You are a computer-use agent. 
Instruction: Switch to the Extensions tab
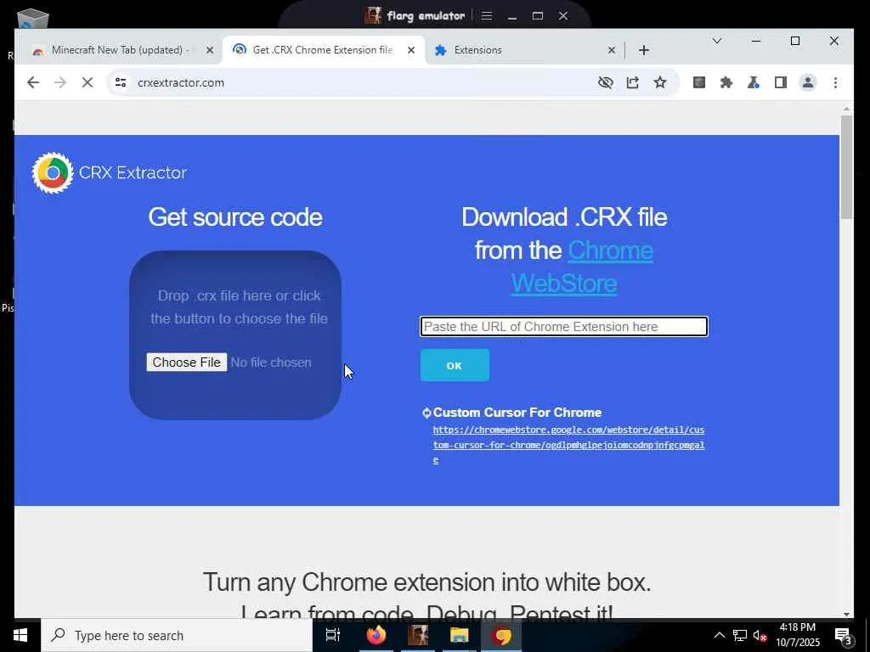pyautogui.click(x=524, y=50)
